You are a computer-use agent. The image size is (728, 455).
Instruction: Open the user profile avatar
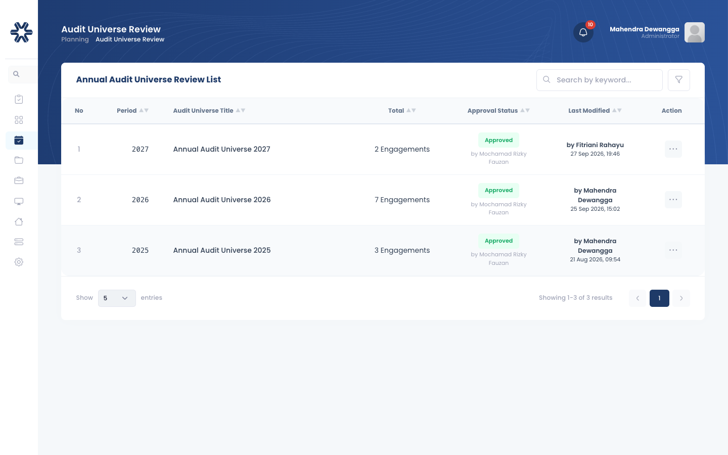pos(695,32)
